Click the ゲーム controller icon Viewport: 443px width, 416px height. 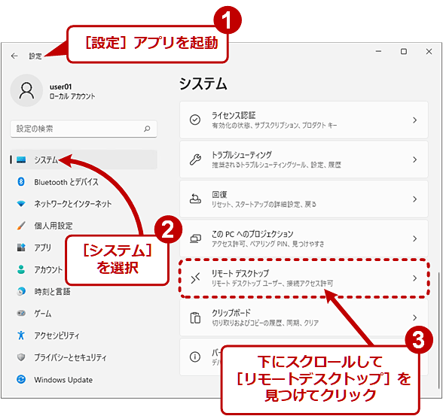point(21,314)
